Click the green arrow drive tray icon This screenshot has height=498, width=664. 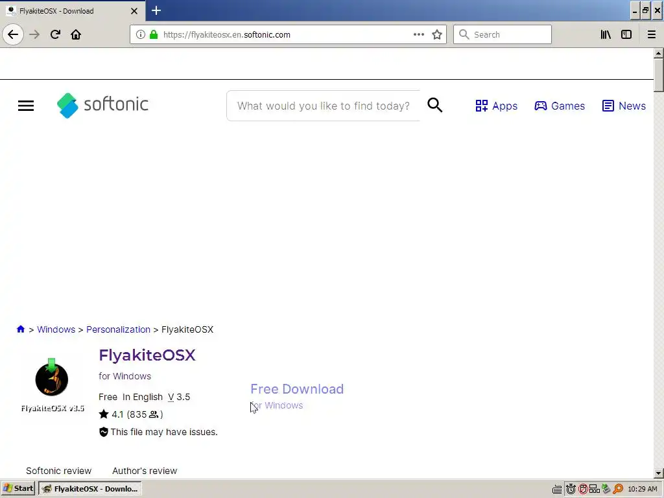tap(606, 489)
